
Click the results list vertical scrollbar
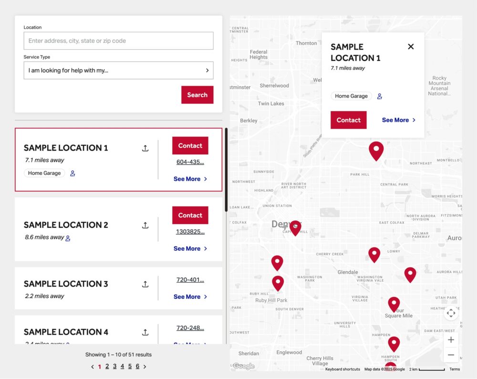(226, 169)
